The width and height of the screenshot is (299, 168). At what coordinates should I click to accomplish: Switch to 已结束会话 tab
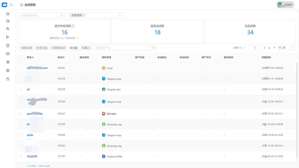pyautogui.click(x=58, y=48)
